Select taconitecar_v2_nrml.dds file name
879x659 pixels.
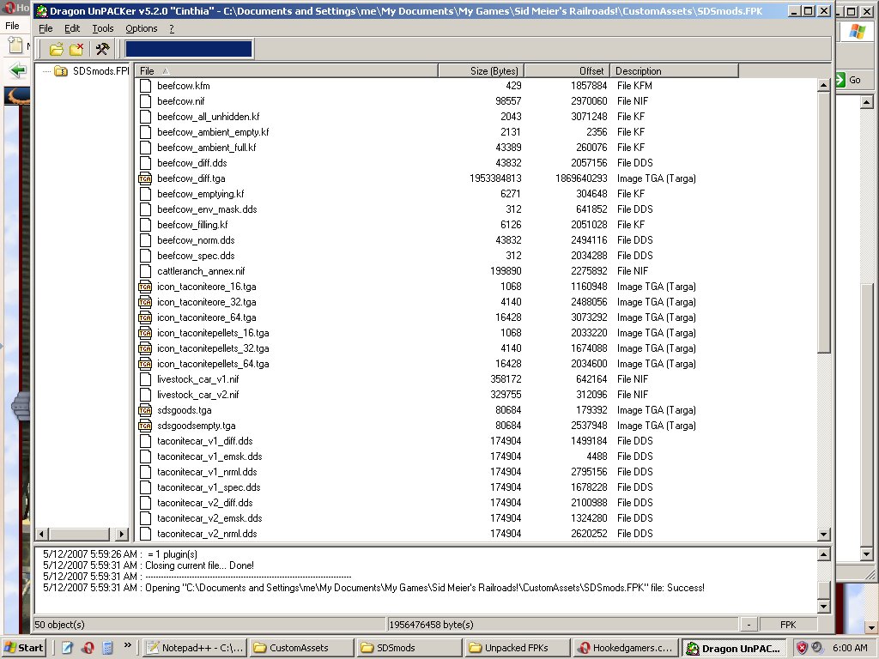(208, 534)
